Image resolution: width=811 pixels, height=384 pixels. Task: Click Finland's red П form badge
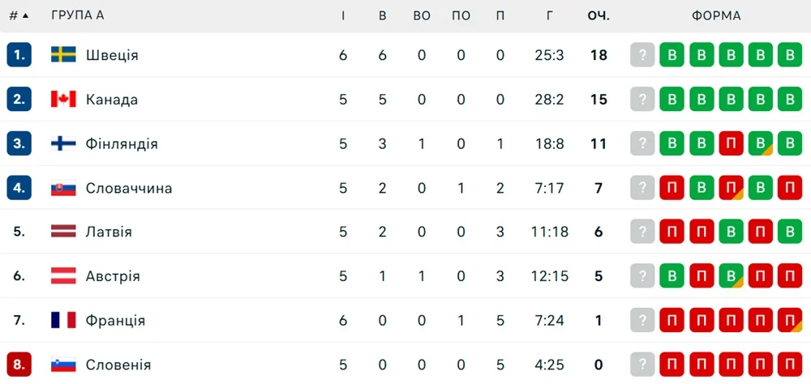tap(730, 143)
